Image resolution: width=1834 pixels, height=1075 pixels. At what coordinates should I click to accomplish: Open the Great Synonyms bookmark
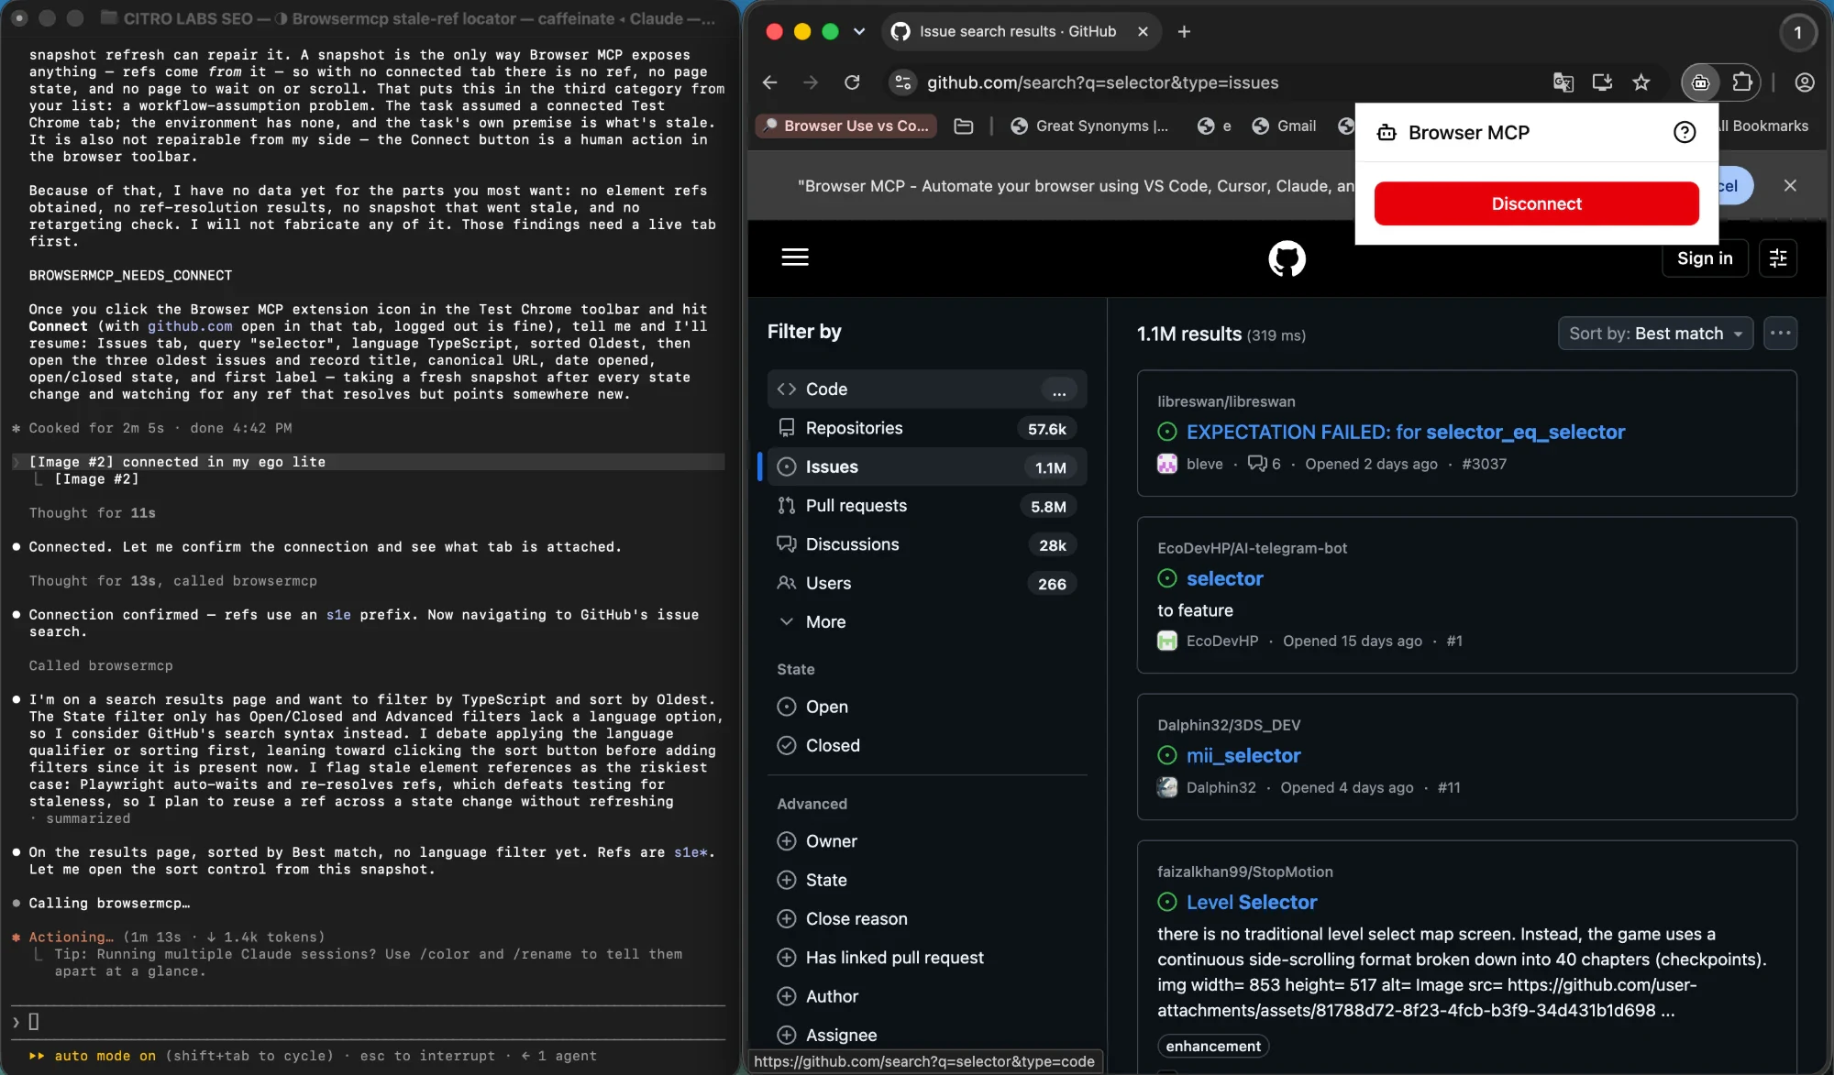coord(1089,126)
